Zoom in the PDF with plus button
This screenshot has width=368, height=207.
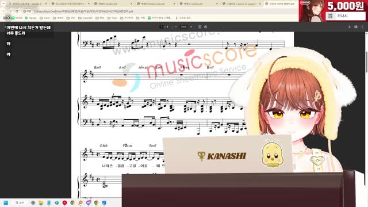[191, 27]
